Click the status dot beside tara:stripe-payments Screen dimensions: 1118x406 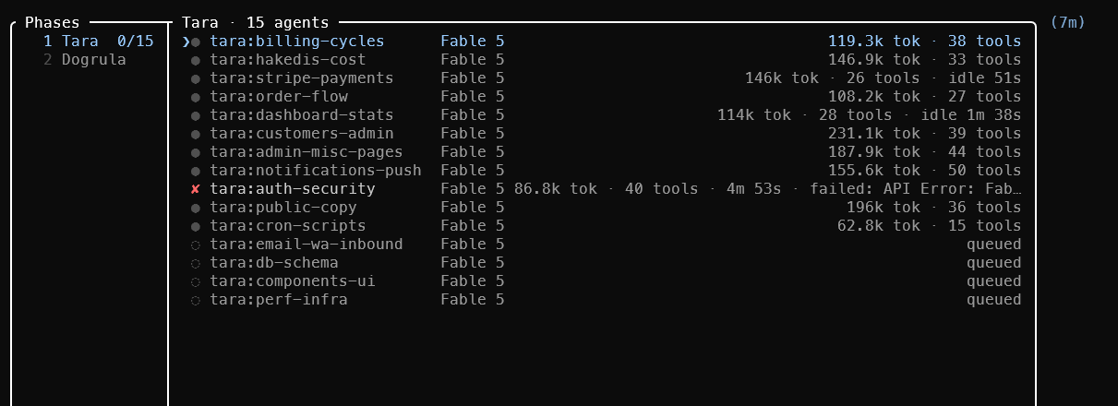pos(195,78)
